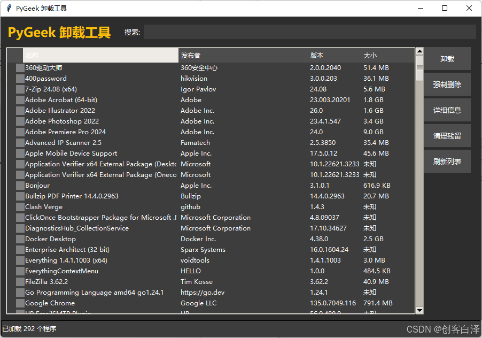This screenshot has width=482, height=338.
Task: Refresh the list with 刷新列表
Action: [447, 162]
